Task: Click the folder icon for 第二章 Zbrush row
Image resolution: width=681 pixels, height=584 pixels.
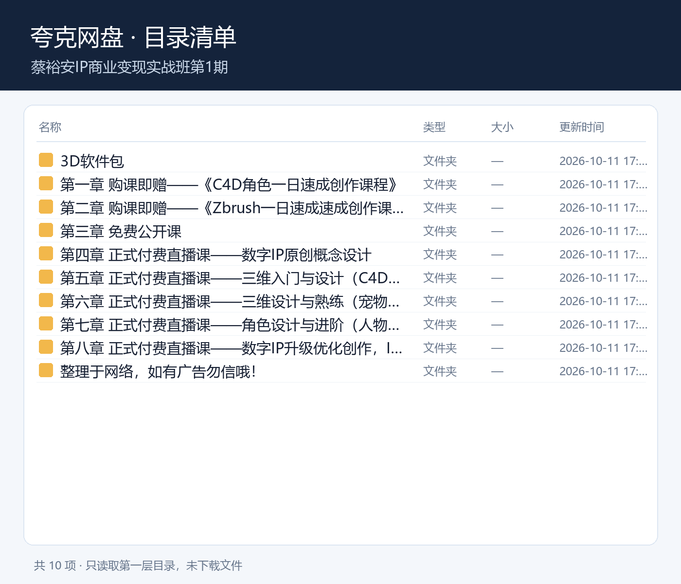Action: click(x=46, y=207)
